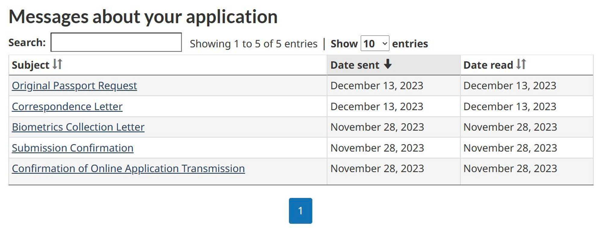The width and height of the screenshot is (603, 228).
Task: Open the Submission Confirmation message
Action: coord(73,148)
